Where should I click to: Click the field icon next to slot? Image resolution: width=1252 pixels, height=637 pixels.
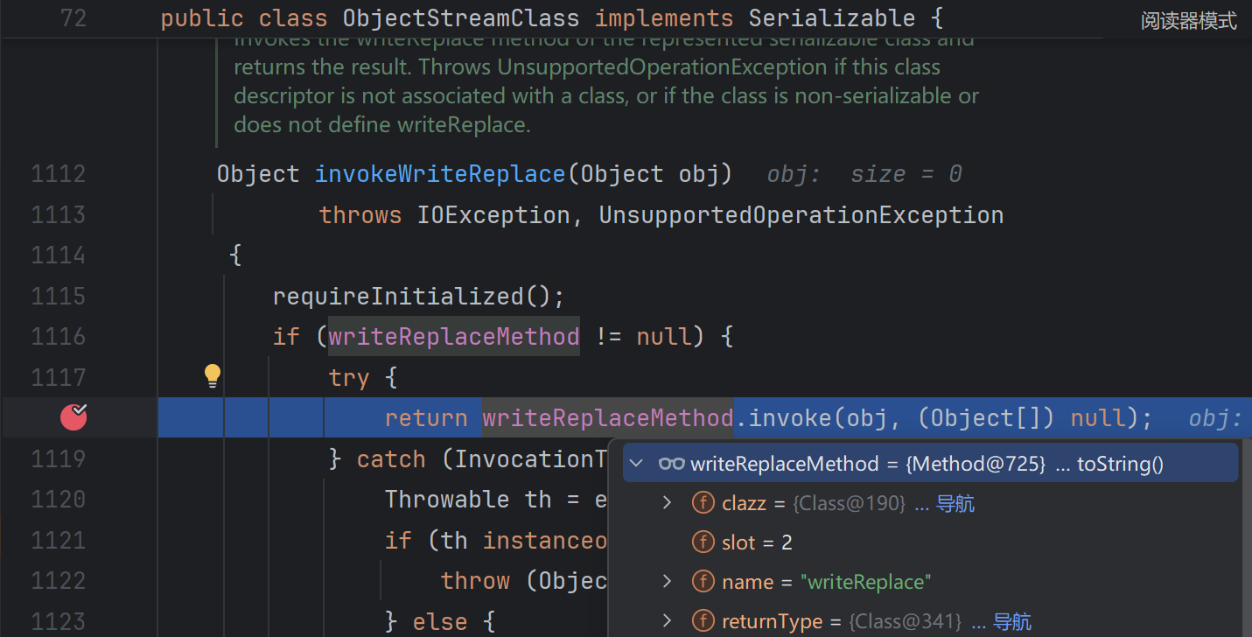tap(703, 542)
